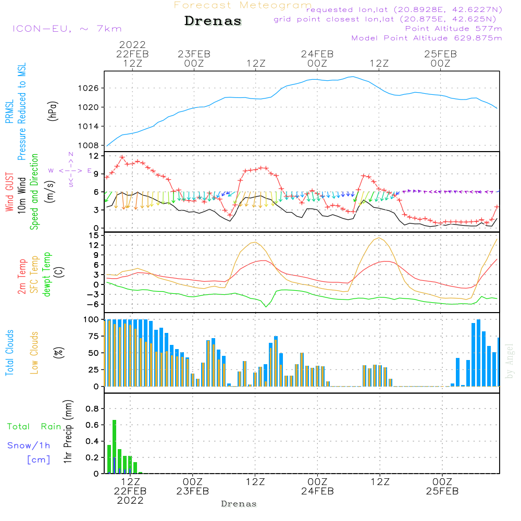Click pressure axis value 1008
Image resolution: width=521 pixels, height=521 pixels.
(89, 145)
